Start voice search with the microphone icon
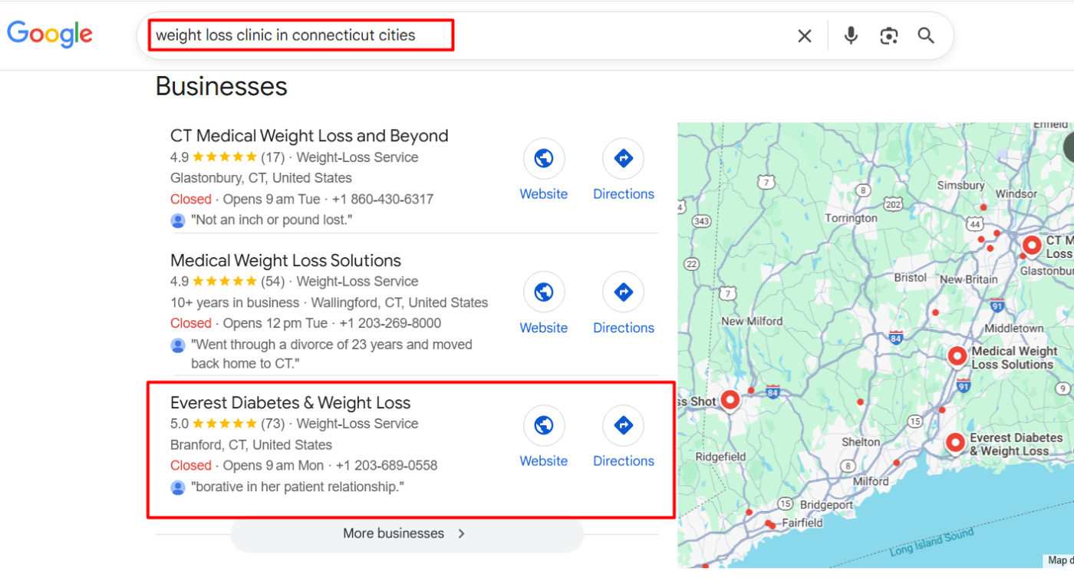This screenshot has width=1074, height=588. [x=851, y=35]
